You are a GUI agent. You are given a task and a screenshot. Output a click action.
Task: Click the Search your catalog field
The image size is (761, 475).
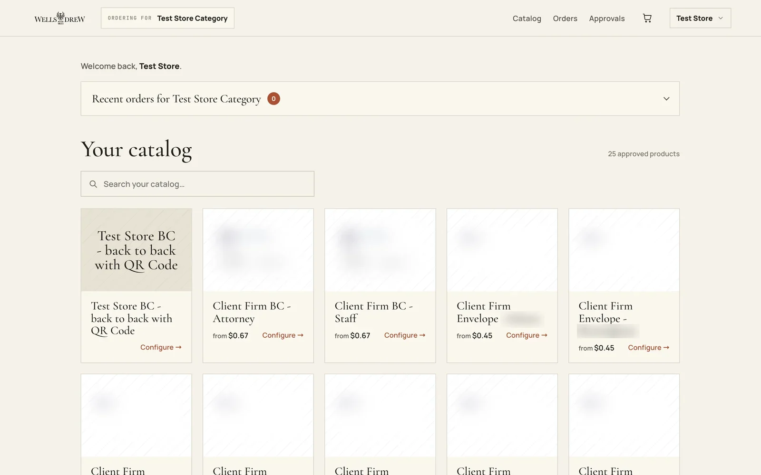tap(197, 184)
